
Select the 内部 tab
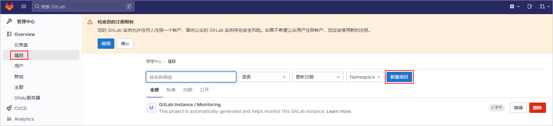(188, 90)
